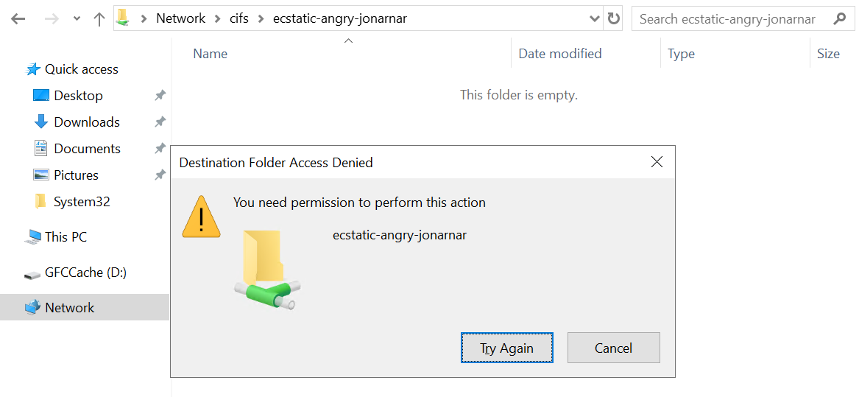859x397 pixels.
Task: Select This PC in sidebar
Action: tap(66, 237)
